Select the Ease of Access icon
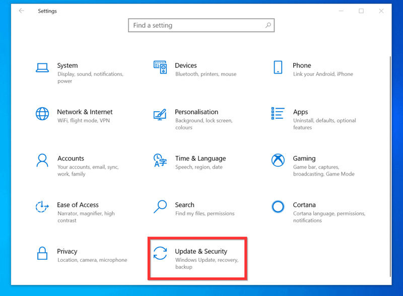 [42, 207]
